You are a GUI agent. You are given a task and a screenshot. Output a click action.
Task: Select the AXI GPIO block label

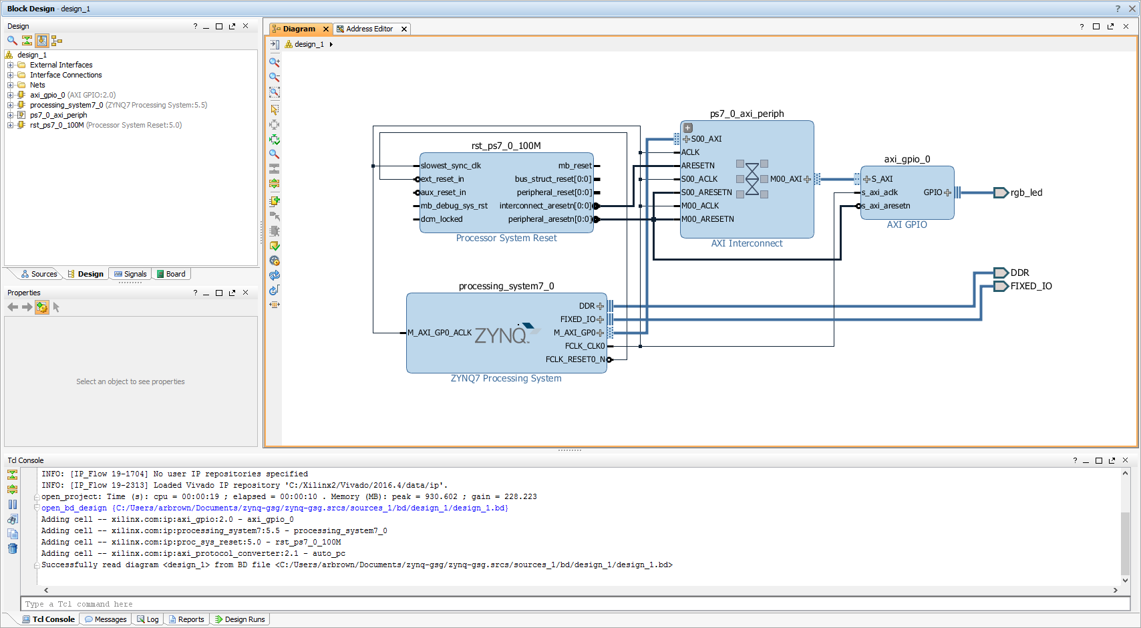click(907, 224)
